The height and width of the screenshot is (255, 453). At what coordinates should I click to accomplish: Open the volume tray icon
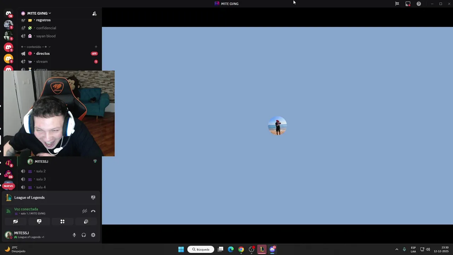click(428, 249)
